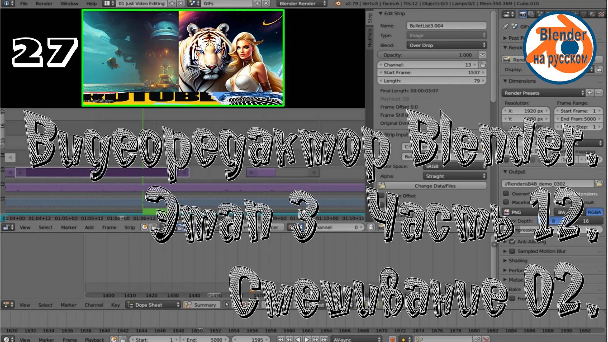Click the folder icon next to output path
The image size is (608, 342).
pos(599,183)
